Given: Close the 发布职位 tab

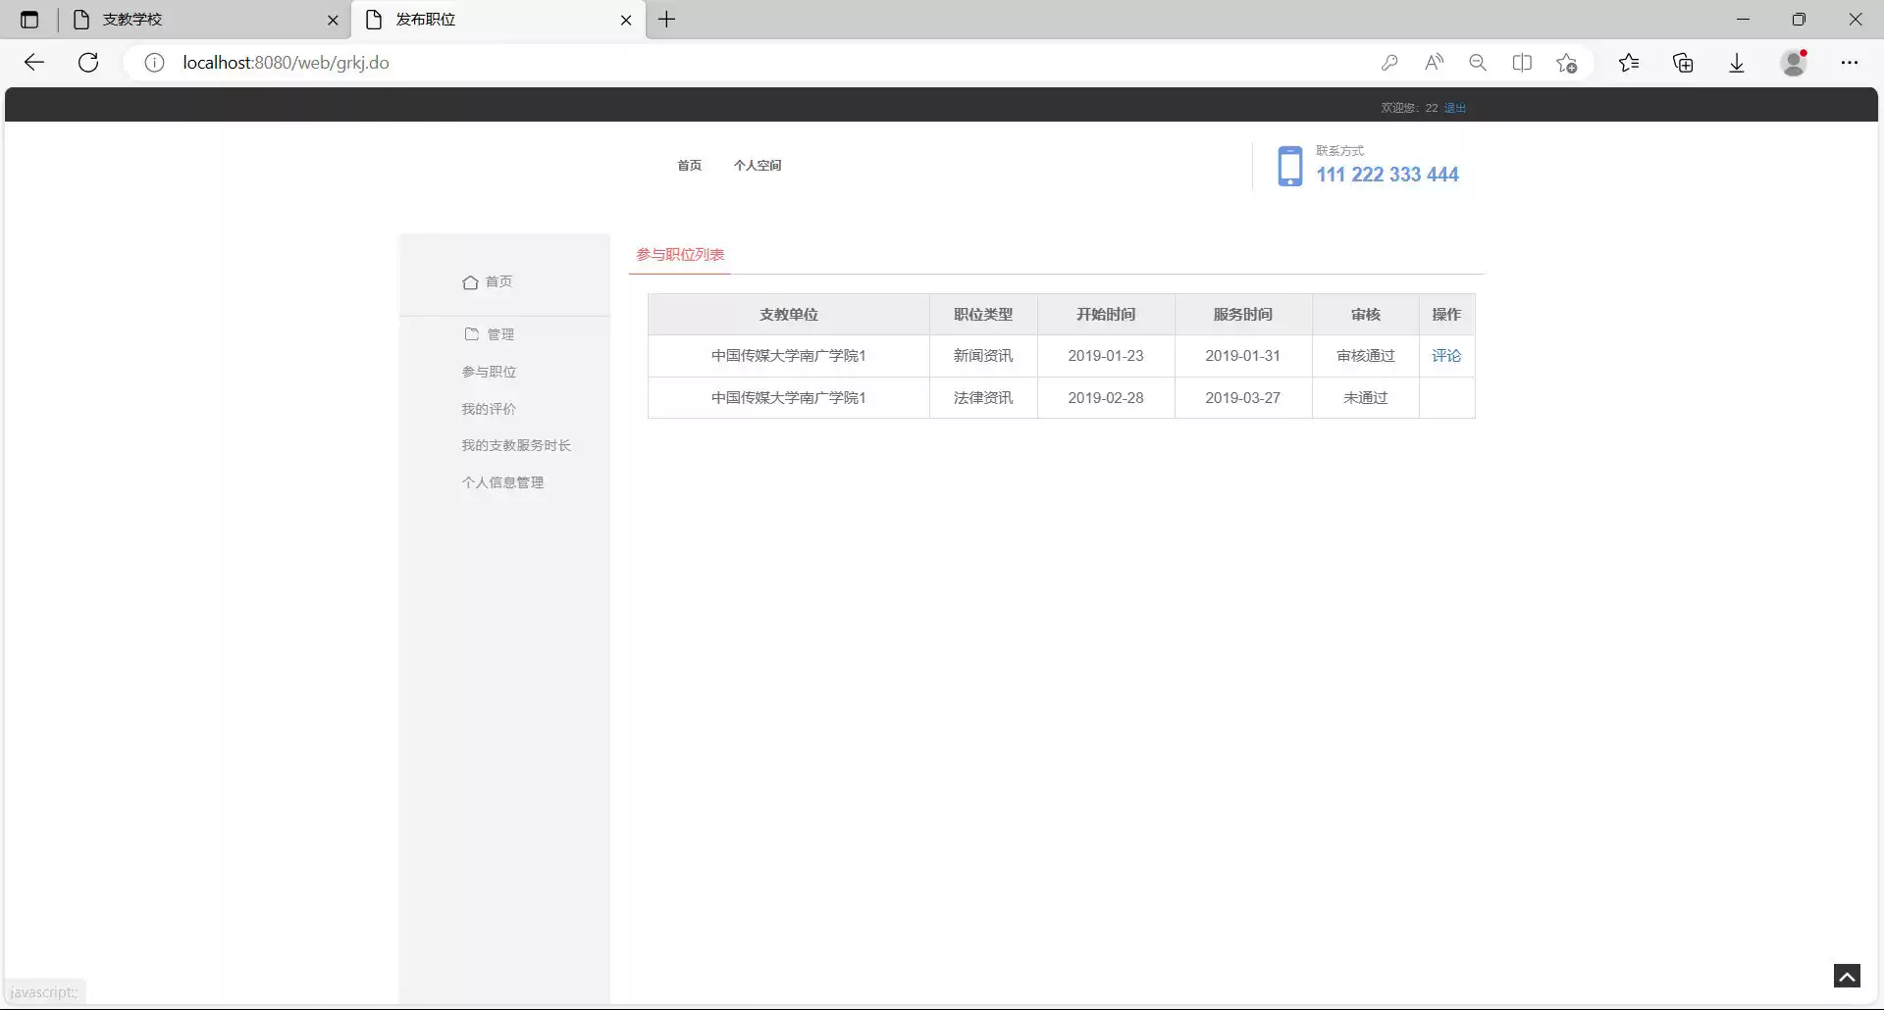Looking at the screenshot, I should (626, 20).
